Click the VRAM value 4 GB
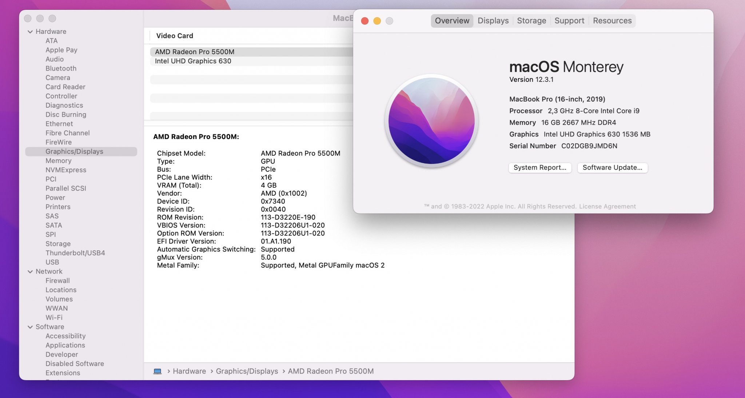The height and width of the screenshot is (398, 745). 269,186
